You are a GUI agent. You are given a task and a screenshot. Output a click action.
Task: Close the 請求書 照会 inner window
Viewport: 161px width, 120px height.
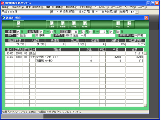(x=147, y=18)
